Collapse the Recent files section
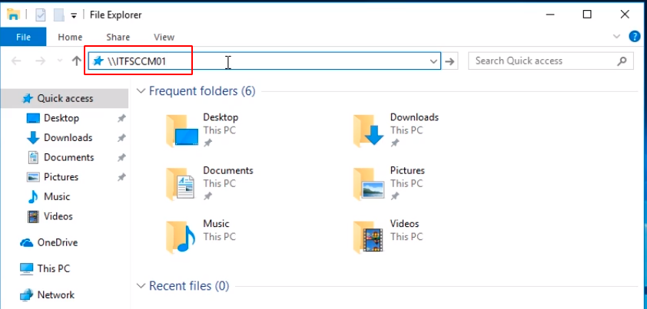Screen dimensions: 647x309 [141, 286]
